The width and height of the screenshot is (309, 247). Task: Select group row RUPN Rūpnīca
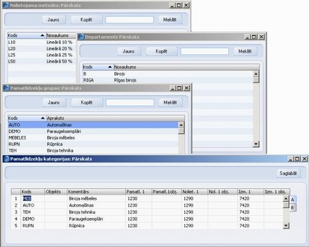(93, 144)
